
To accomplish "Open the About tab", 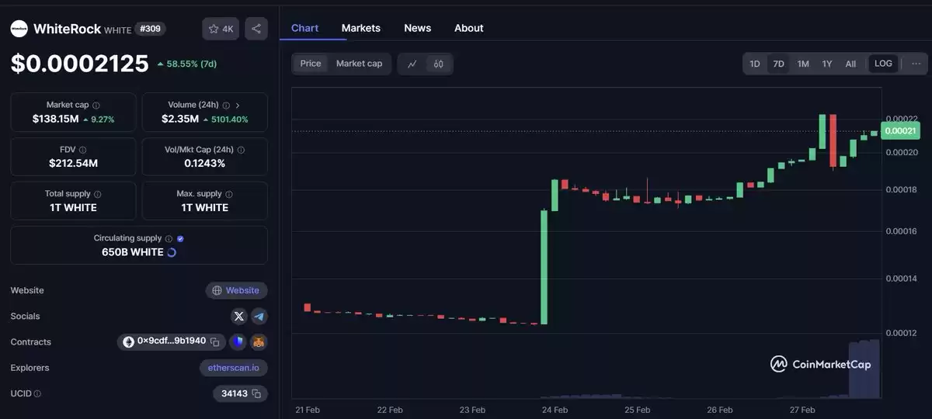I will [x=469, y=28].
